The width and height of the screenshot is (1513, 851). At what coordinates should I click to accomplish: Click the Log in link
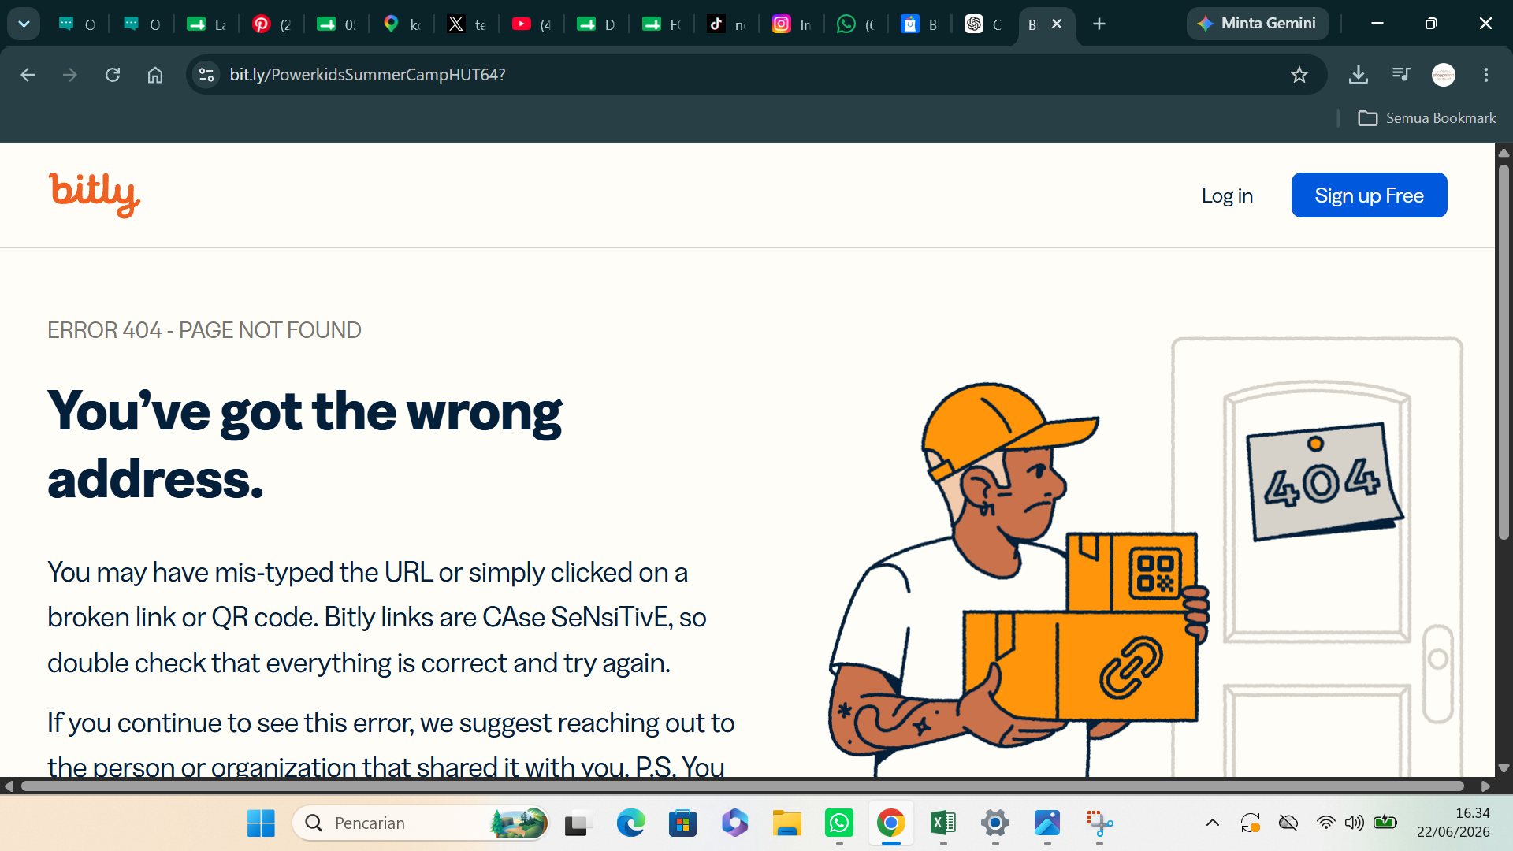coord(1227,195)
